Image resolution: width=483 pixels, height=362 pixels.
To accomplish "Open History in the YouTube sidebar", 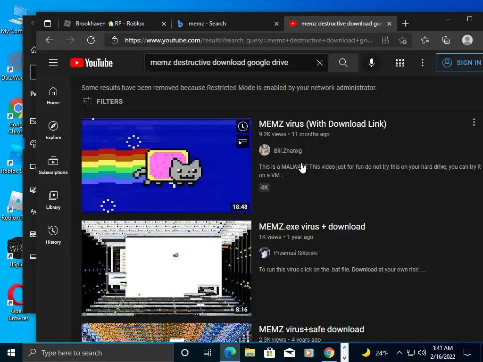I will [53, 235].
